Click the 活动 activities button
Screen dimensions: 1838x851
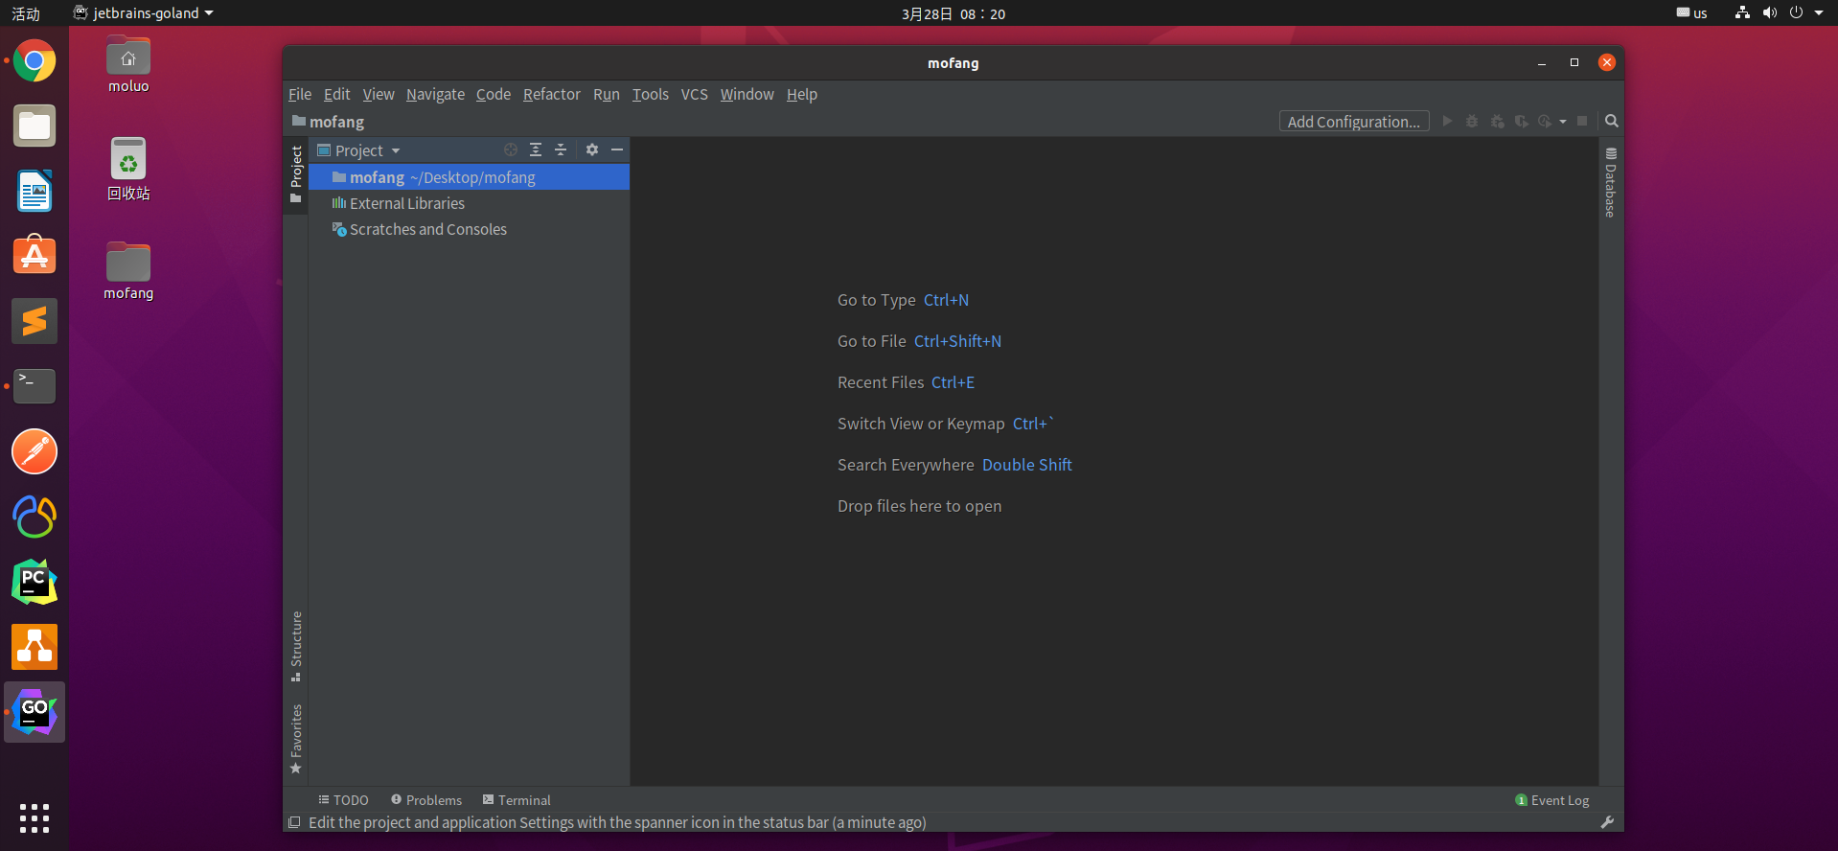click(26, 13)
